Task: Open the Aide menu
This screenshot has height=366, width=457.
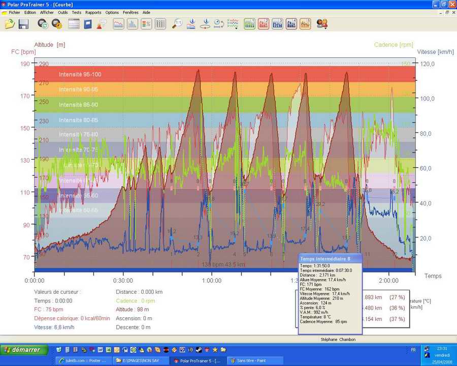Action: tap(146, 12)
